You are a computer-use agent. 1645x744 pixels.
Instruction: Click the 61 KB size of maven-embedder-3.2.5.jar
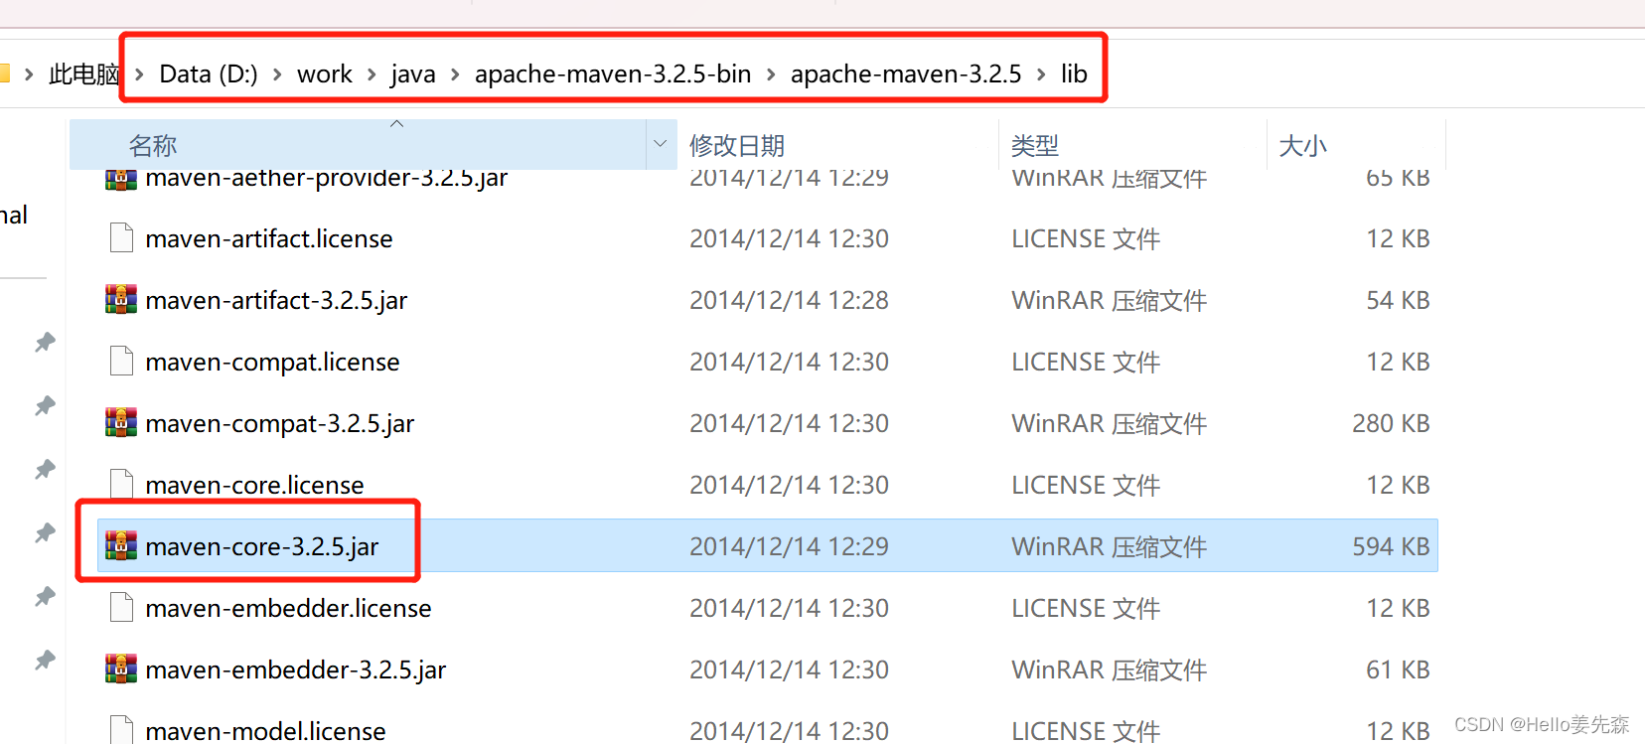point(1398,670)
